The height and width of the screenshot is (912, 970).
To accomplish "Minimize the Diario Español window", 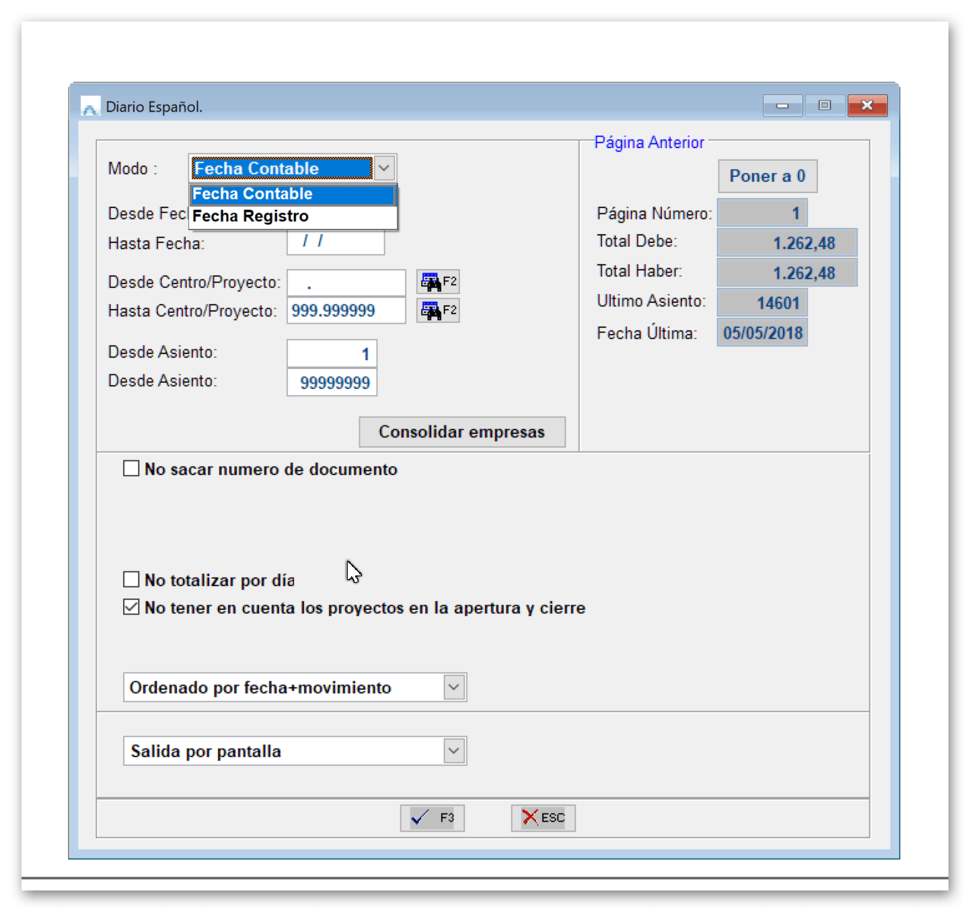I will click(x=782, y=106).
